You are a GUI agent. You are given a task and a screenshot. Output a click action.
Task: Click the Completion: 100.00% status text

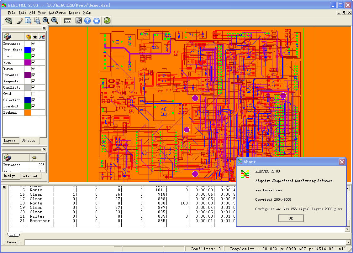pyautogui.click(x=253, y=249)
